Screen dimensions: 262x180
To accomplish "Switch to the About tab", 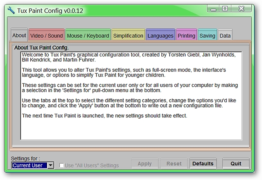I will point(19,35).
